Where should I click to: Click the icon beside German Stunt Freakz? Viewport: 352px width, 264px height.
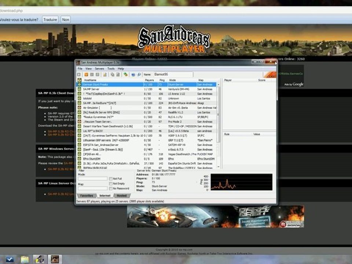[x=80, y=85]
